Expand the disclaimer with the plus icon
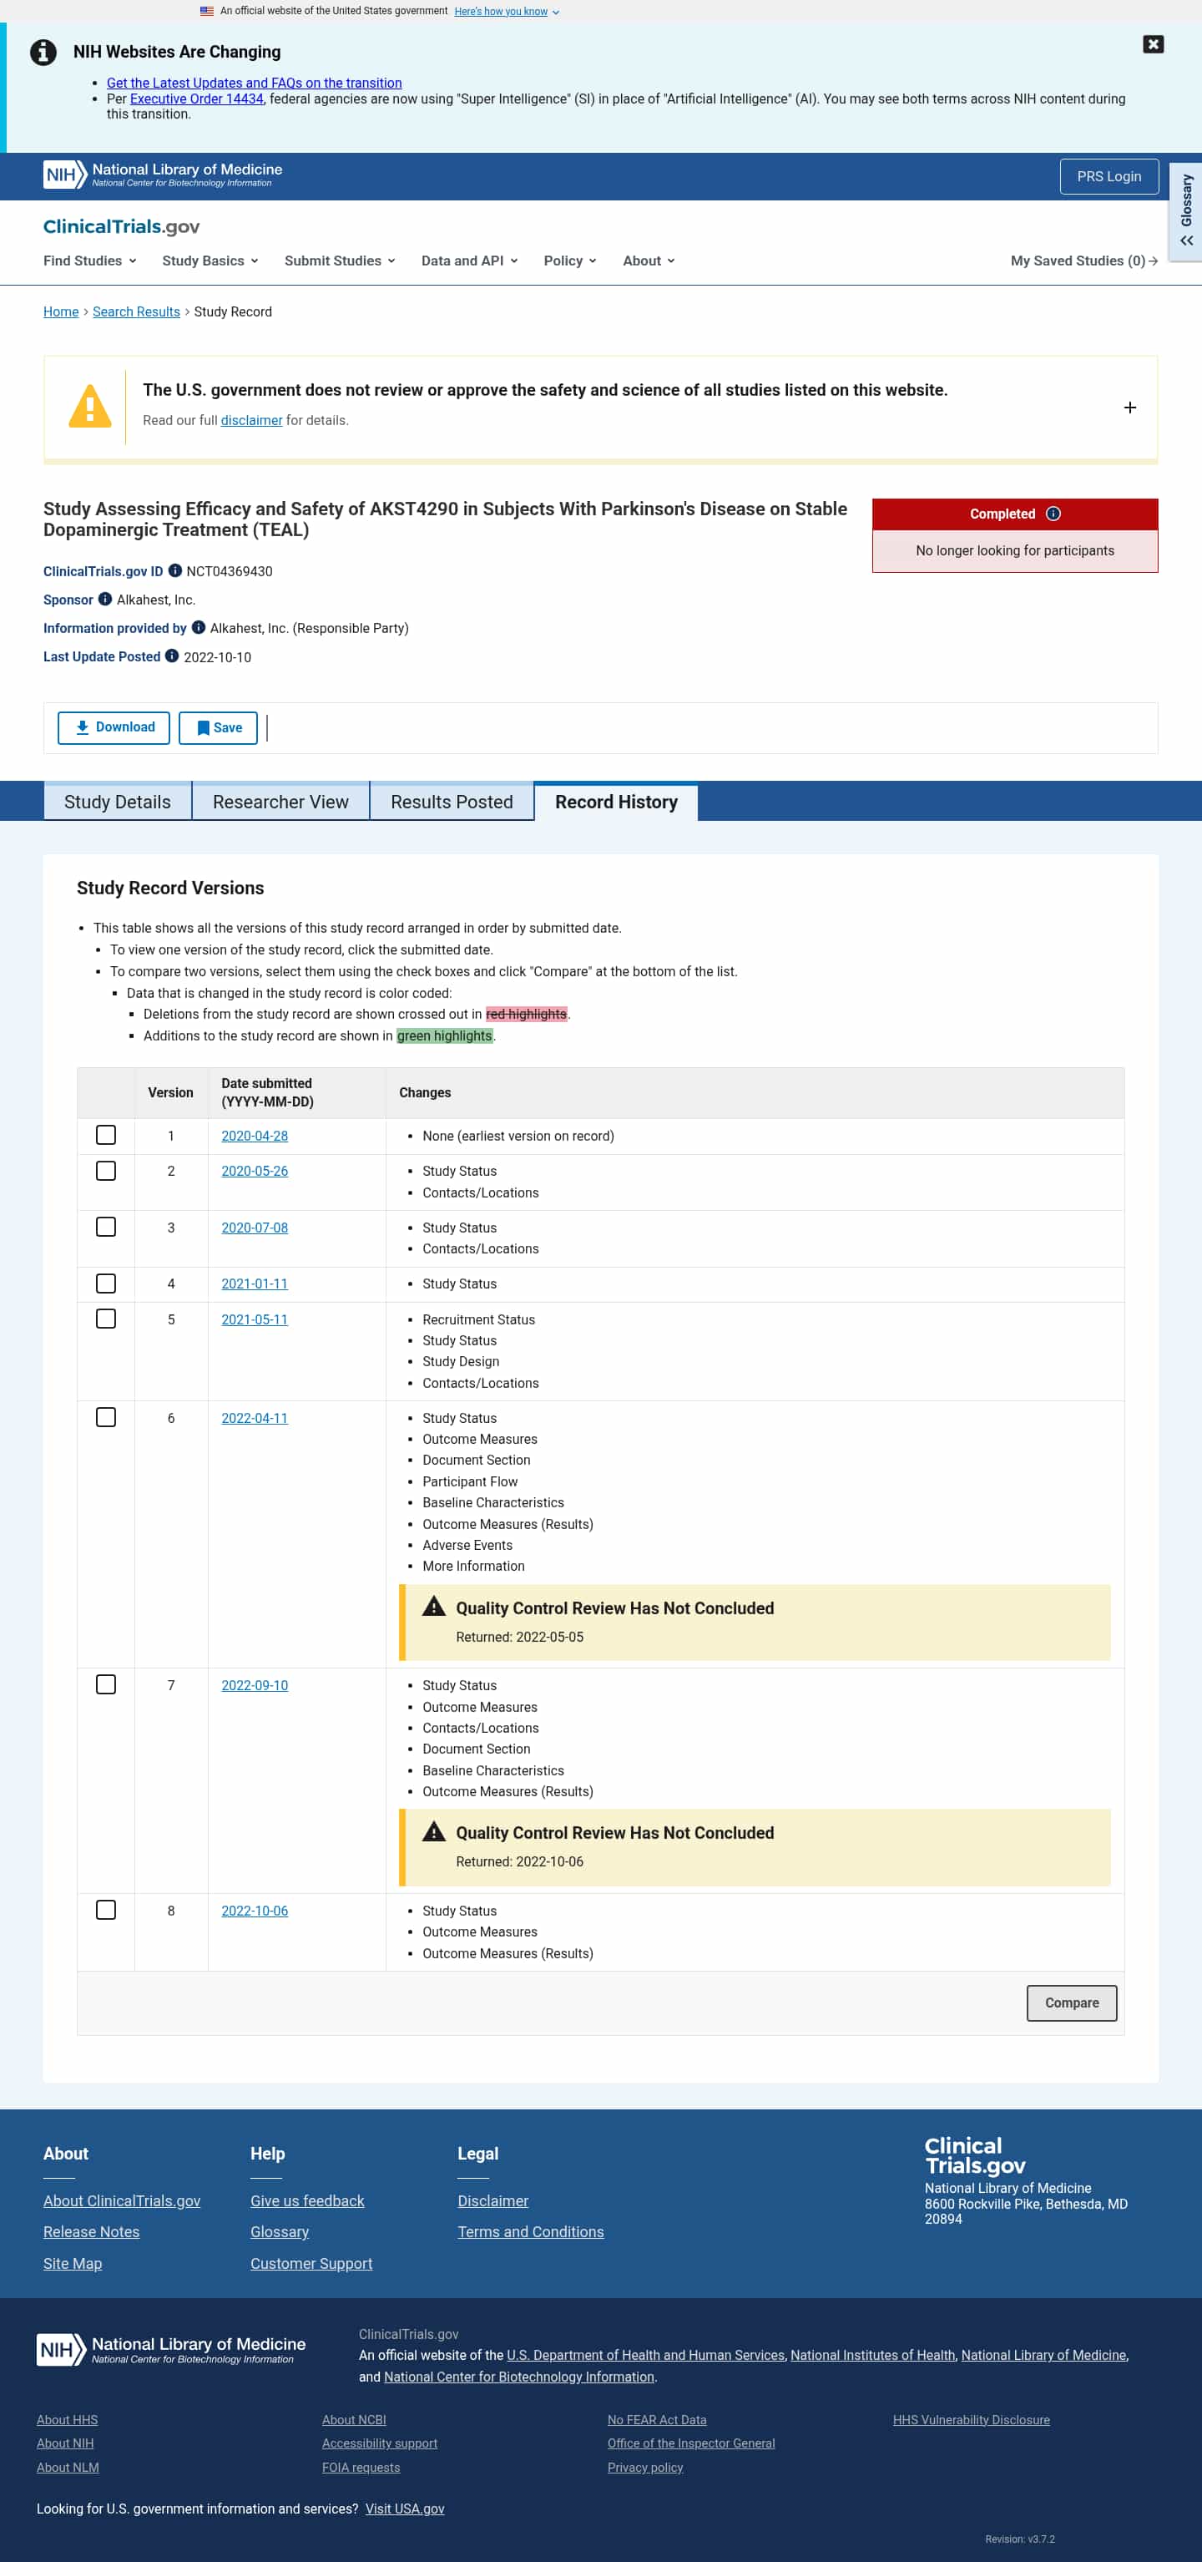Image resolution: width=1202 pixels, height=2562 pixels. [x=1129, y=408]
